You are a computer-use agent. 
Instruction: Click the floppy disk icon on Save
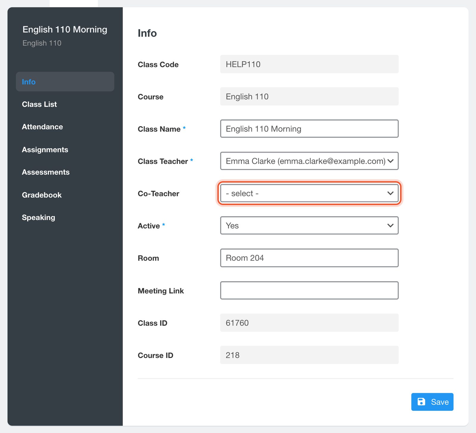421,402
